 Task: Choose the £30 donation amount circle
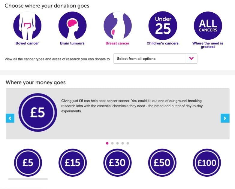(117, 163)
